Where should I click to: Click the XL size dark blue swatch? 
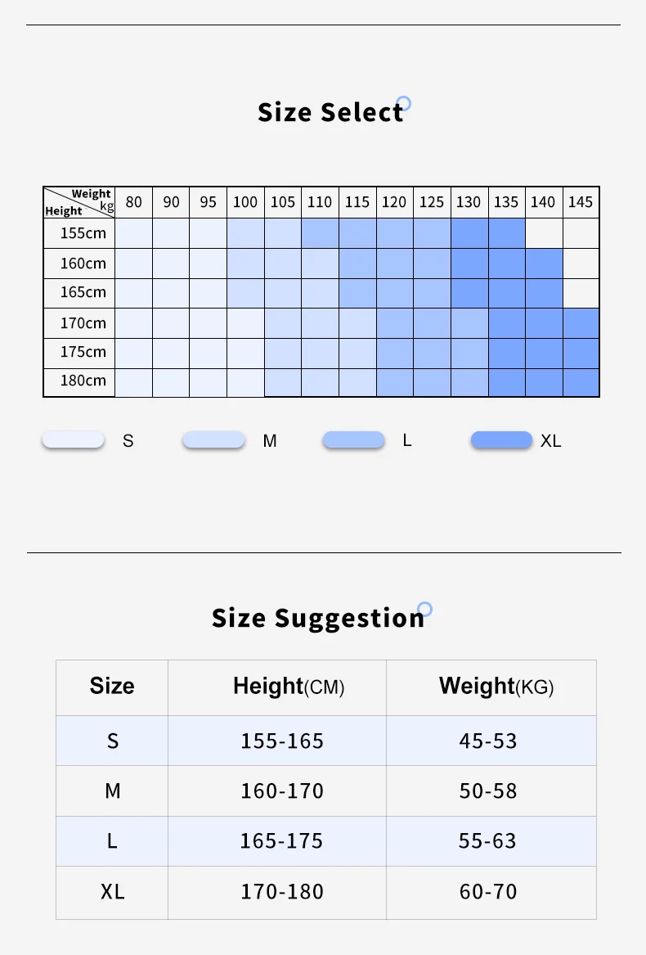coord(502,439)
